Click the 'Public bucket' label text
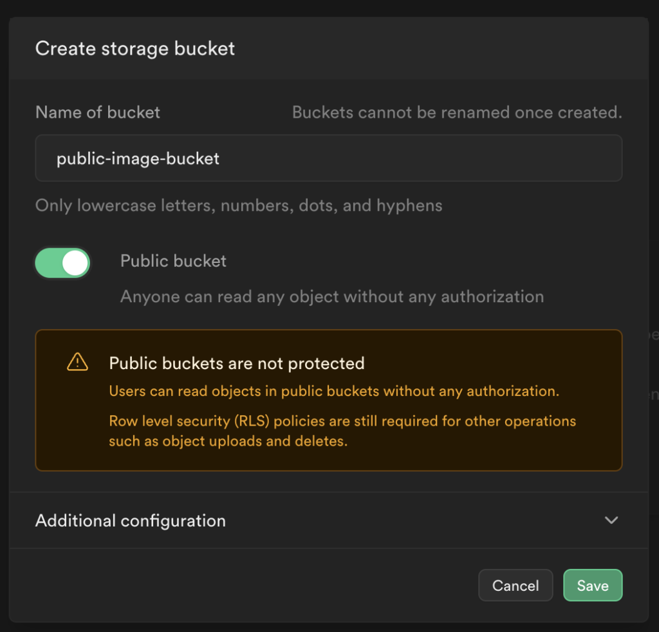The image size is (659, 632). (x=173, y=261)
